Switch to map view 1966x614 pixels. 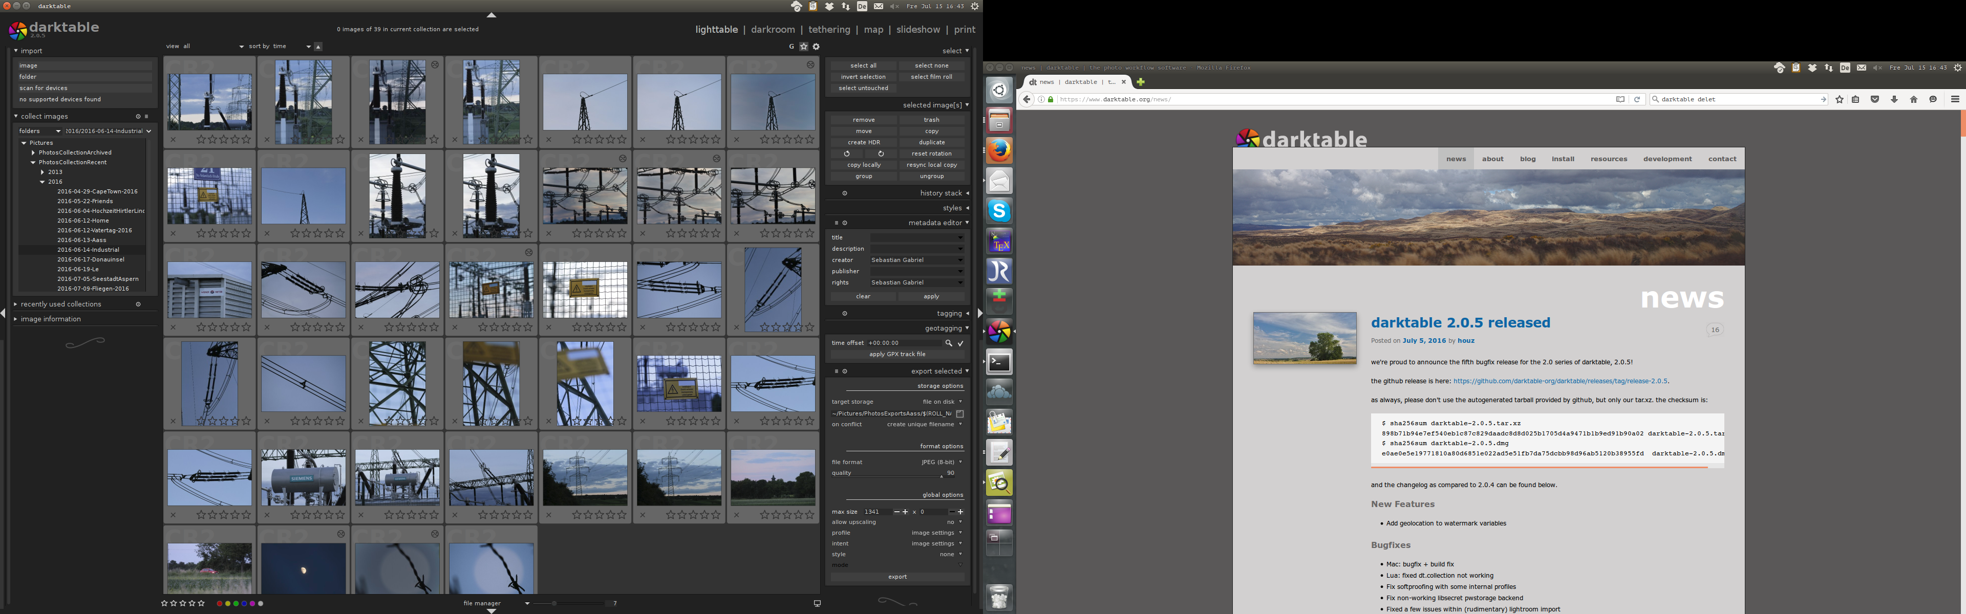(x=873, y=30)
